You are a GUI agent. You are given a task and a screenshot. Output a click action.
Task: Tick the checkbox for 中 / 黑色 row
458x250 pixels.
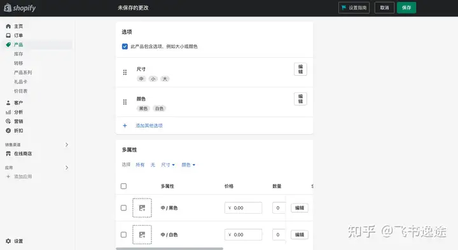pyautogui.click(x=123, y=207)
